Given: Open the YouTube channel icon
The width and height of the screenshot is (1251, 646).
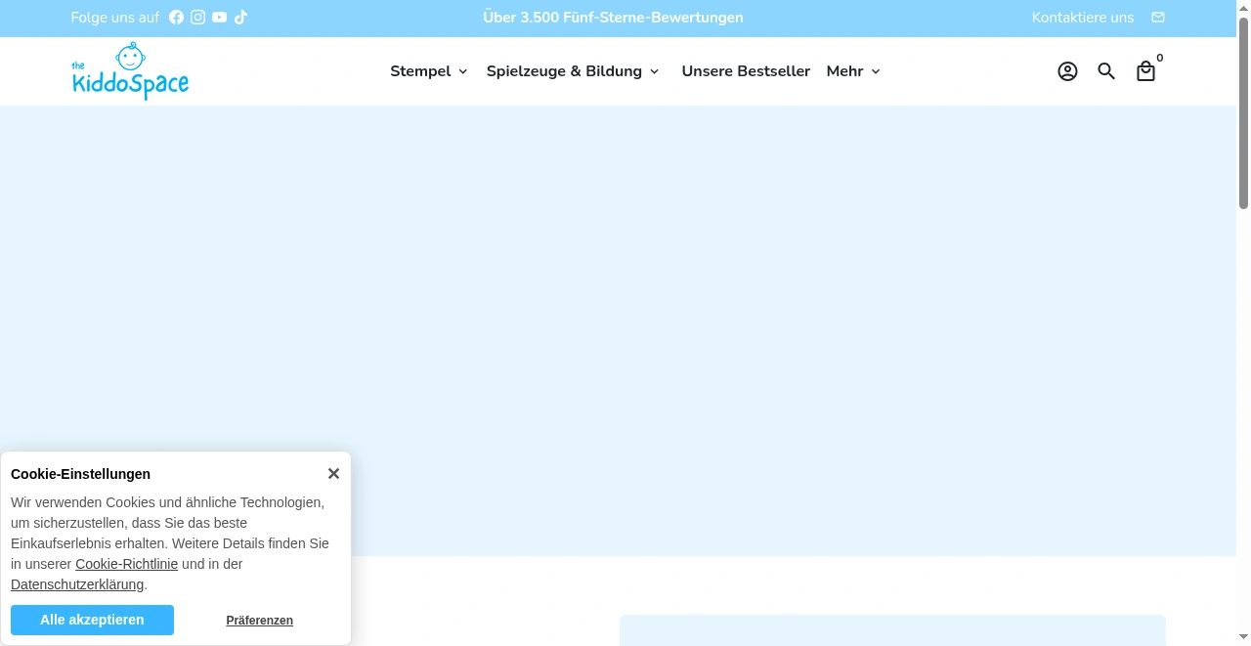Looking at the screenshot, I should (219, 17).
